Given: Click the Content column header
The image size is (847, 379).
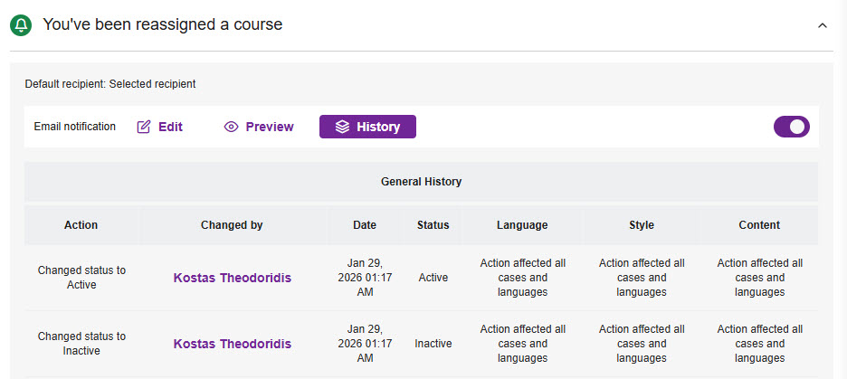Looking at the screenshot, I should [758, 225].
